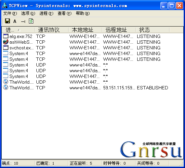The width and height of the screenshot is (185, 168).
Task: Sort by the 进... process column header
Action: [x=18, y=30]
